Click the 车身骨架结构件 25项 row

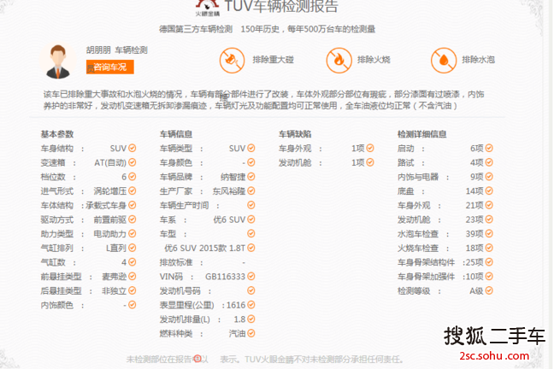click(445, 262)
